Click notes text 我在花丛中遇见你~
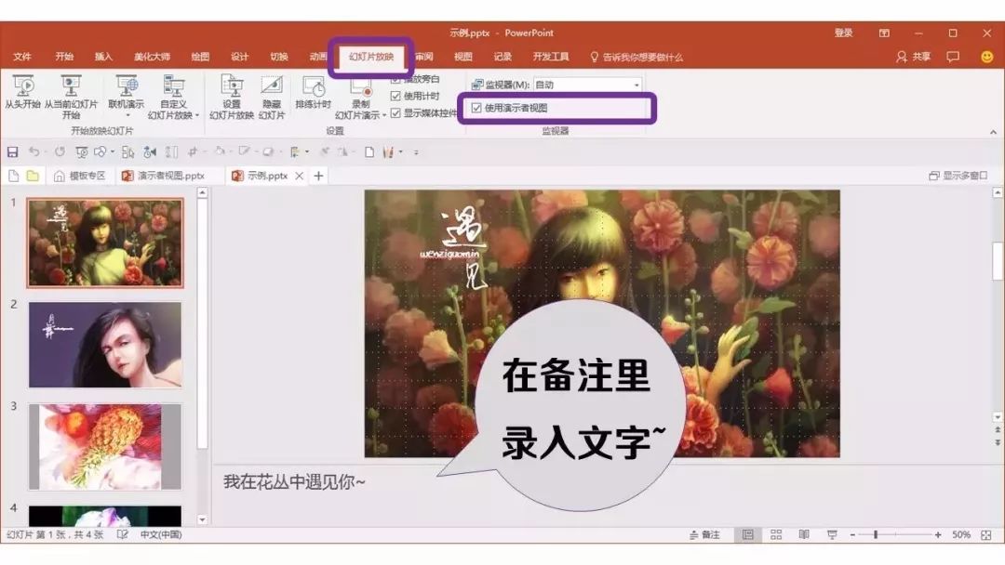Image resolution: width=1005 pixels, height=565 pixels. click(294, 481)
